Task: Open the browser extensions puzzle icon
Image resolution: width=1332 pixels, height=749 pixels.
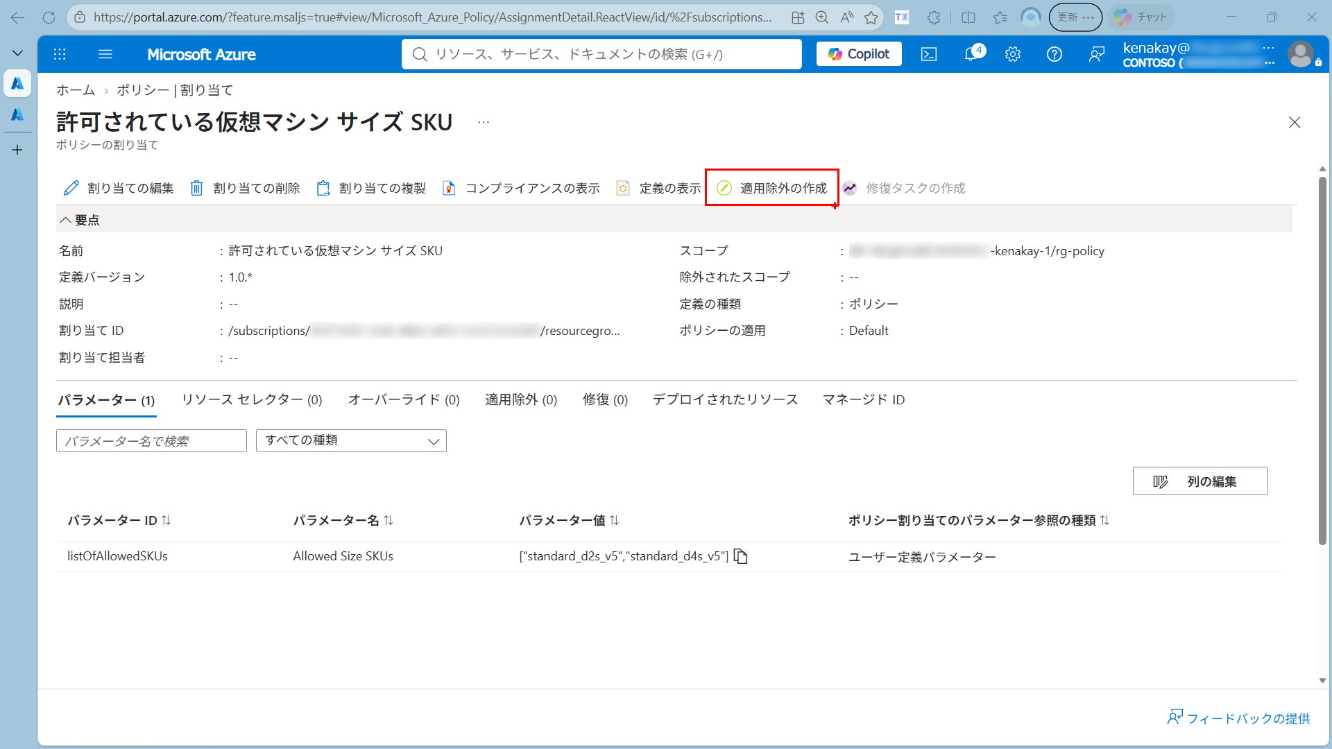Action: click(x=934, y=17)
